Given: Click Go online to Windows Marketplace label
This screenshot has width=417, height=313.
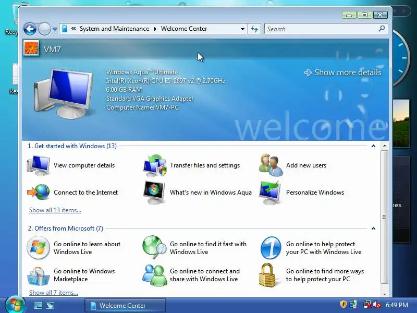Looking at the screenshot, I should coord(84,275).
